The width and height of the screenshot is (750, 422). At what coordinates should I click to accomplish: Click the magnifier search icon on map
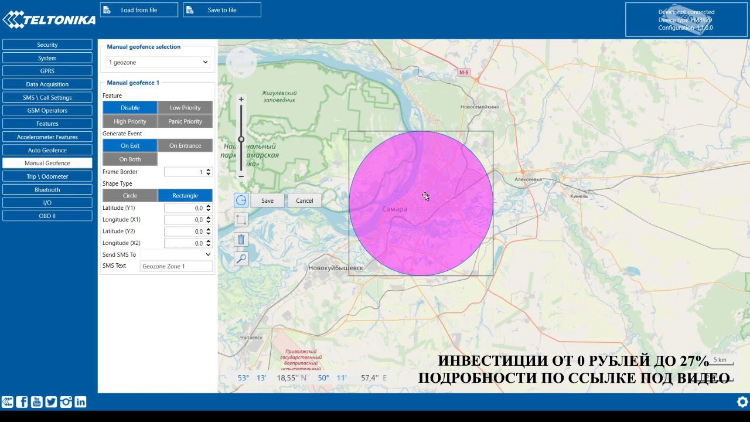click(x=241, y=258)
